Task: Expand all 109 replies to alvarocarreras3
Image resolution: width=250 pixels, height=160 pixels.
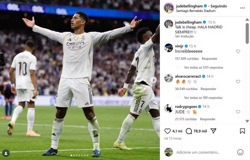Action: [203, 98]
